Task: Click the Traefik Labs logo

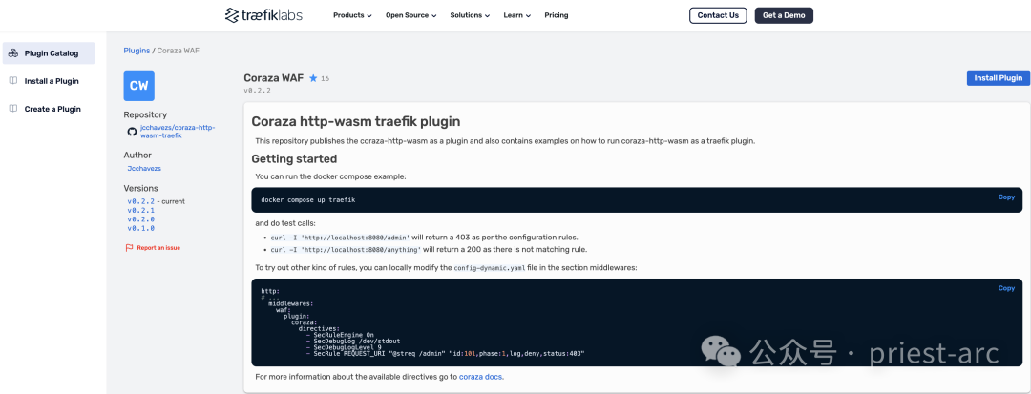Action: pos(263,15)
